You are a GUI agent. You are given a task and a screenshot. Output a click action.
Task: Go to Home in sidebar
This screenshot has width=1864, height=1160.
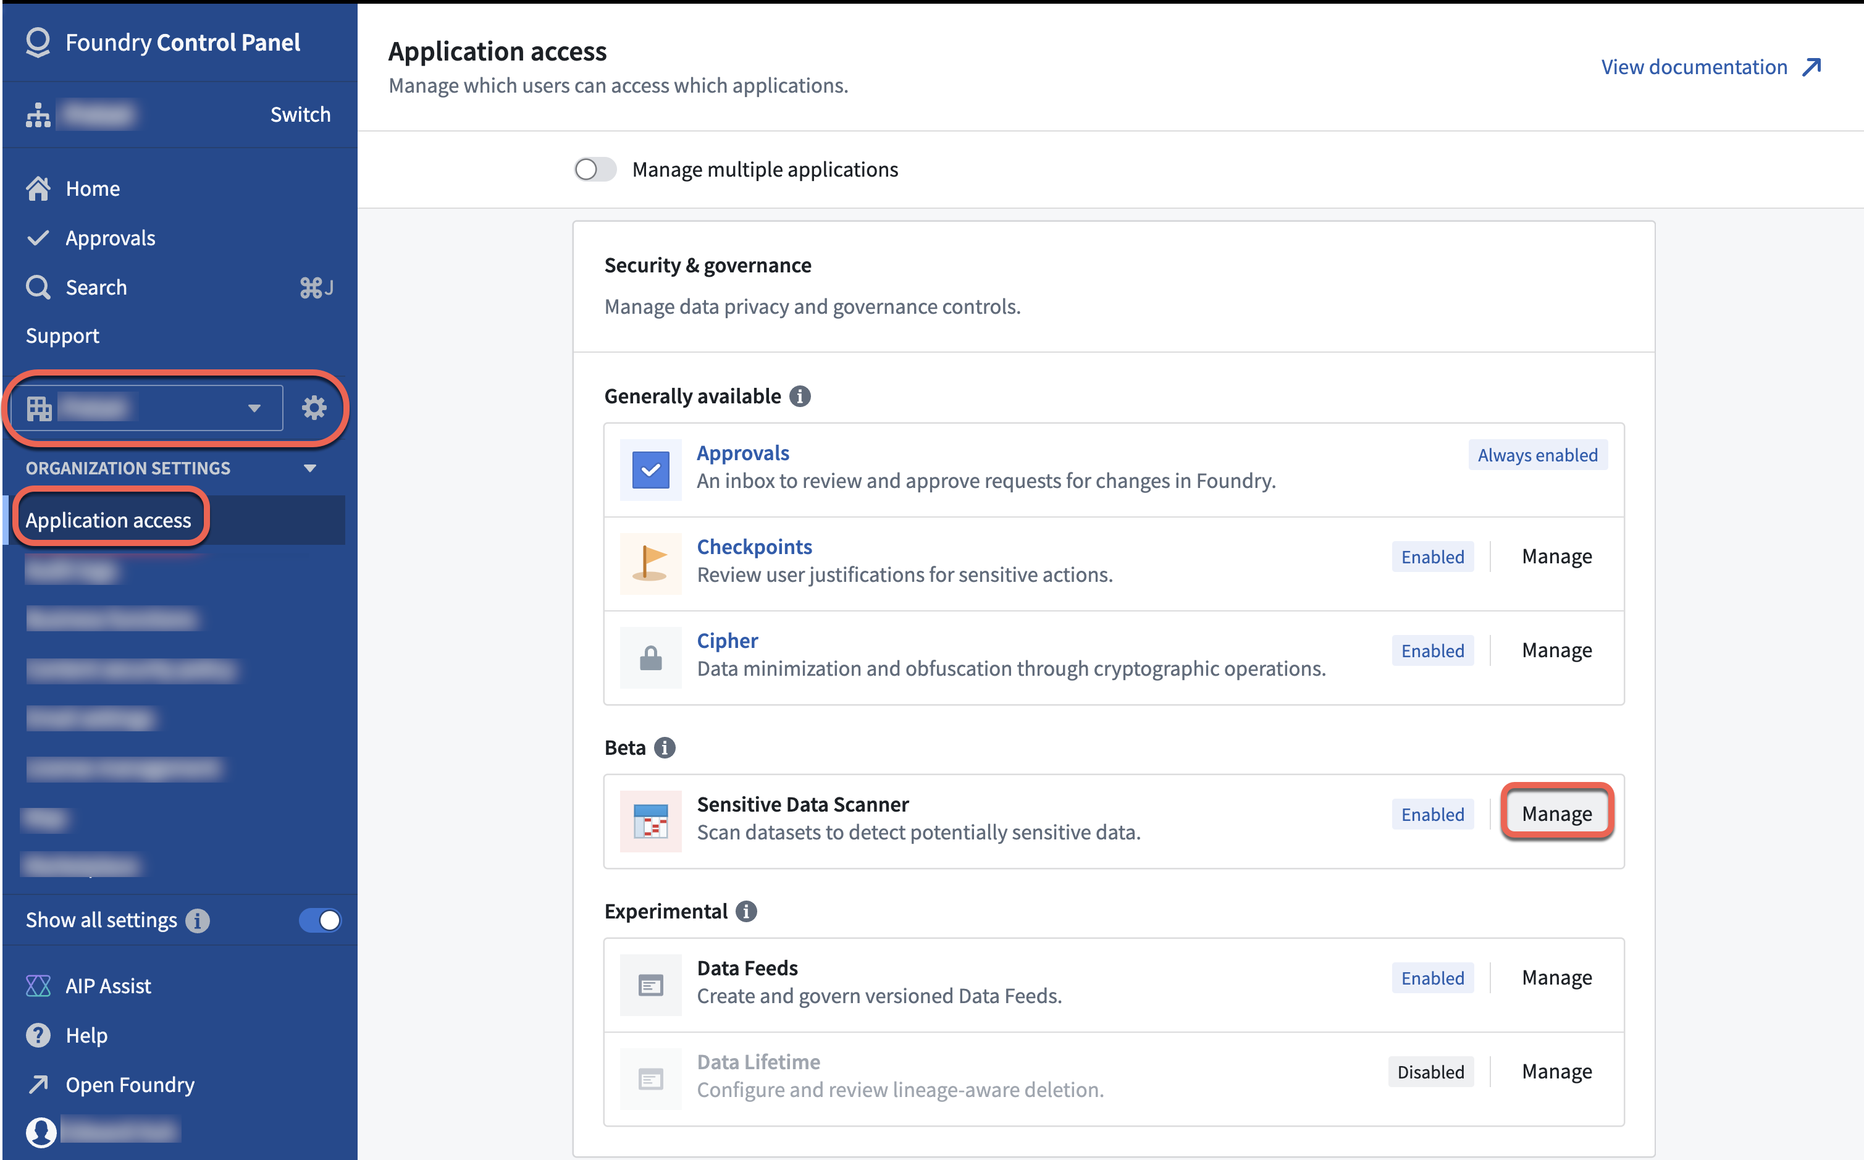(x=93, y=188)
